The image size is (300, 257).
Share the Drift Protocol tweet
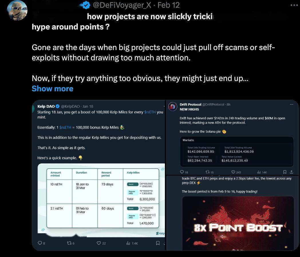click(291, 172)
